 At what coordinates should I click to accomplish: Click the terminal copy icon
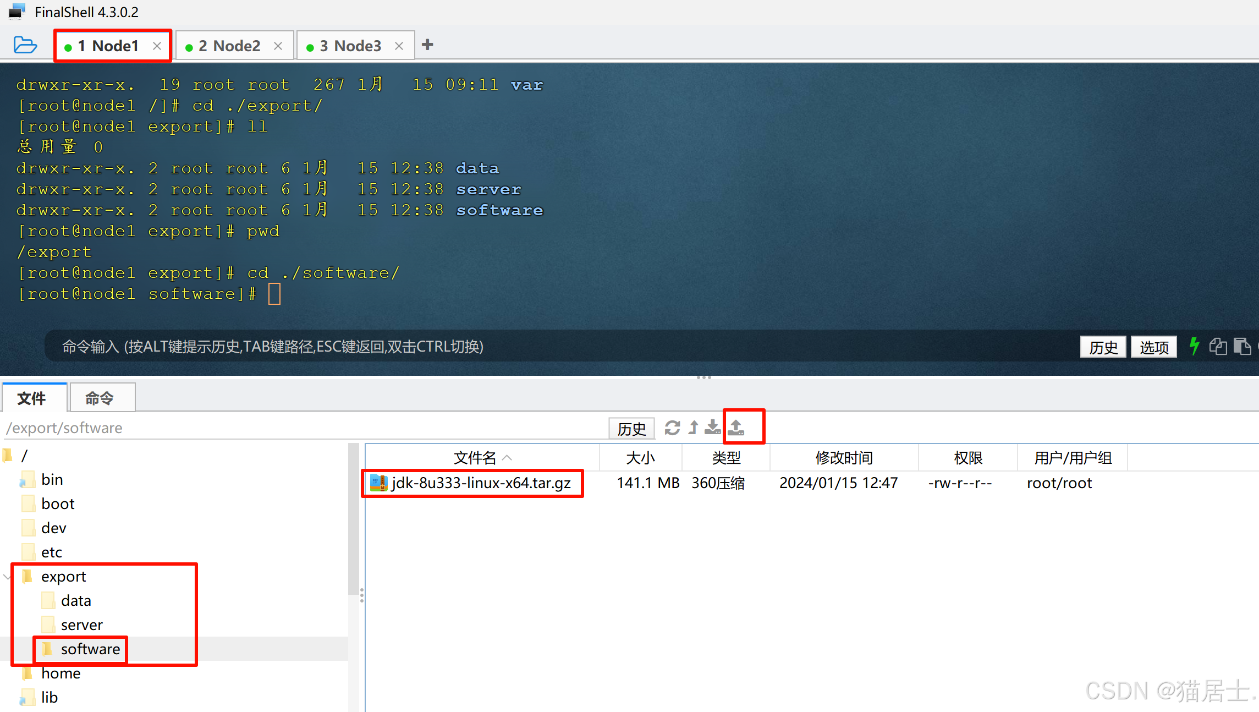(1218, 347)
